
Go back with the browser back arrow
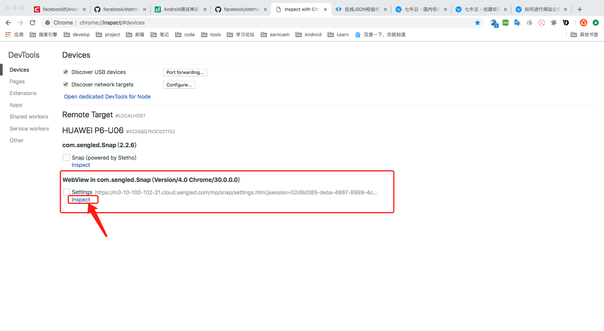pyautogui.click(x=8, y=23)
